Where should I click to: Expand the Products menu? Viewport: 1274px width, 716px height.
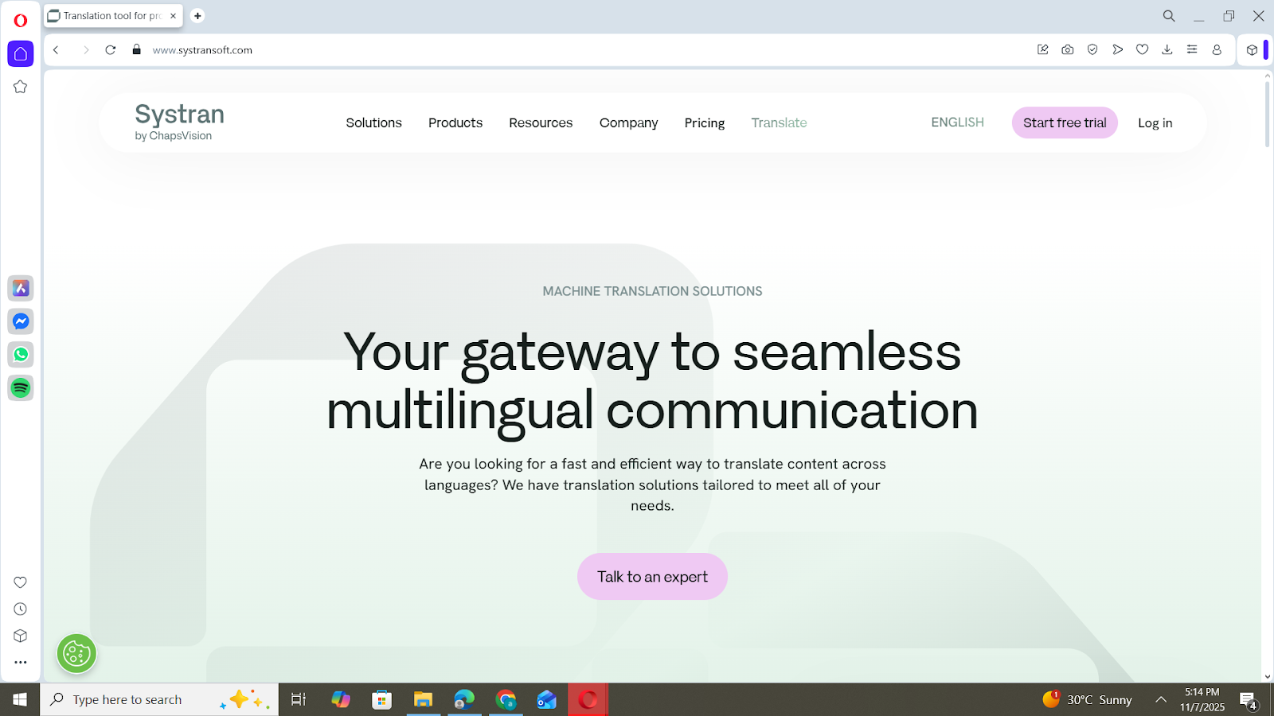click(455, 123)
